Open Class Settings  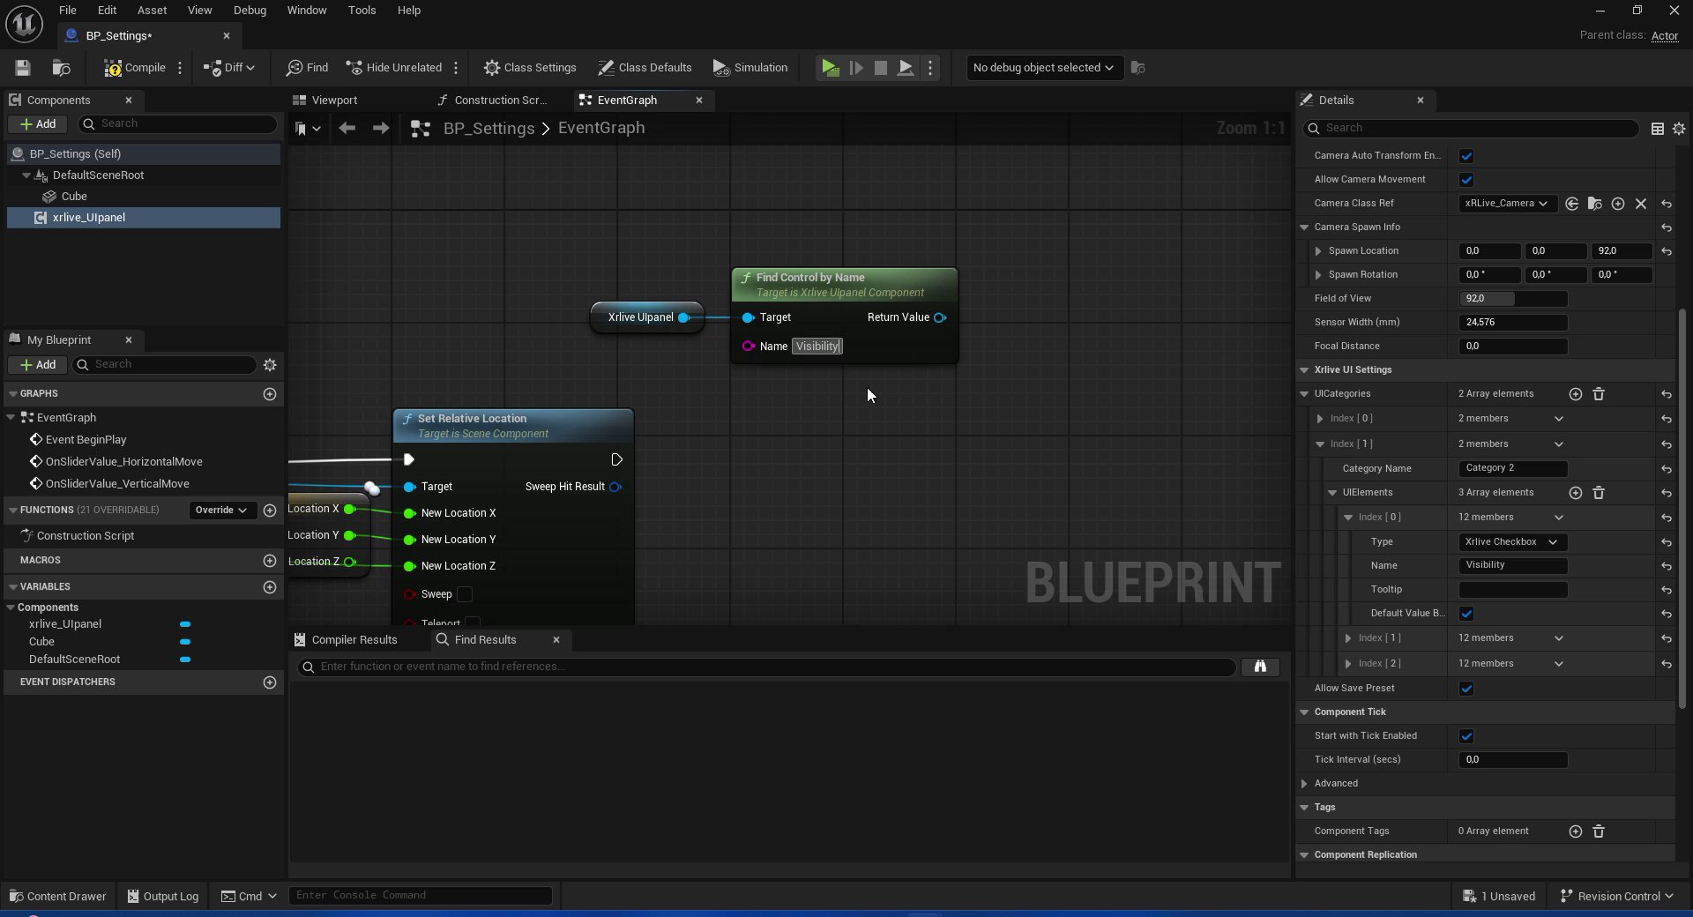pyautogui.click(x=530, y=68)
